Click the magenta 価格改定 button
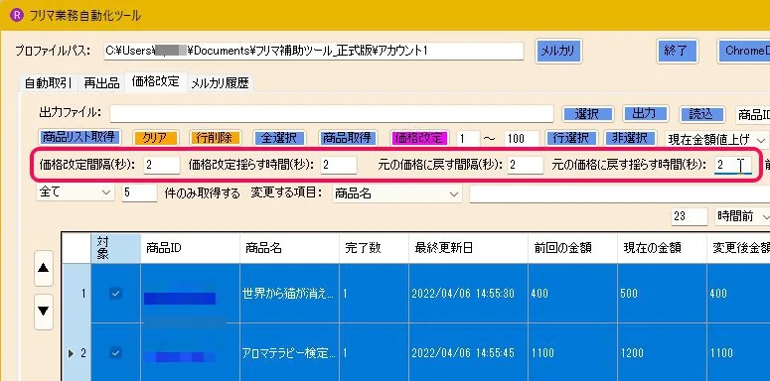Screen dimensions: 770x381 point(419,138)
